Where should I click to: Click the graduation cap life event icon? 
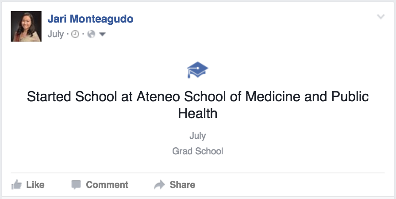pyautogui.click(x=197, y=70)
